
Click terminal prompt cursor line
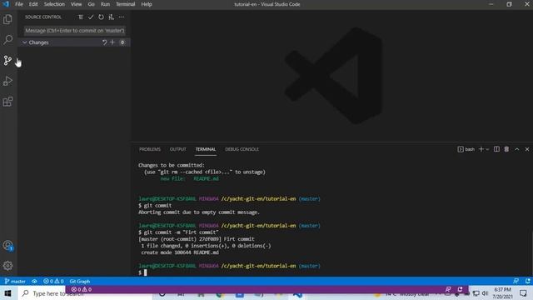tap(142, 272)
